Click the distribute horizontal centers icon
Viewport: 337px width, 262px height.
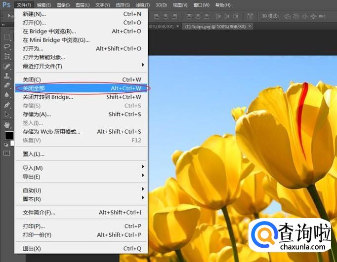coord(227,16)
